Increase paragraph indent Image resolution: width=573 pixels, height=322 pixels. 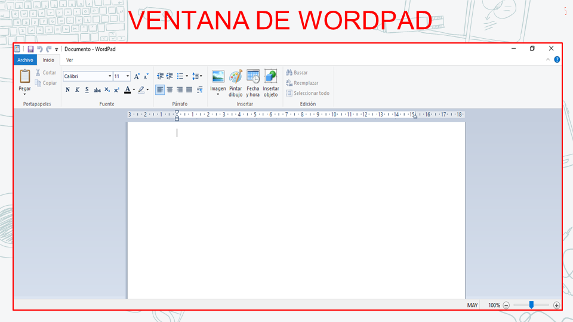point(170,76)
